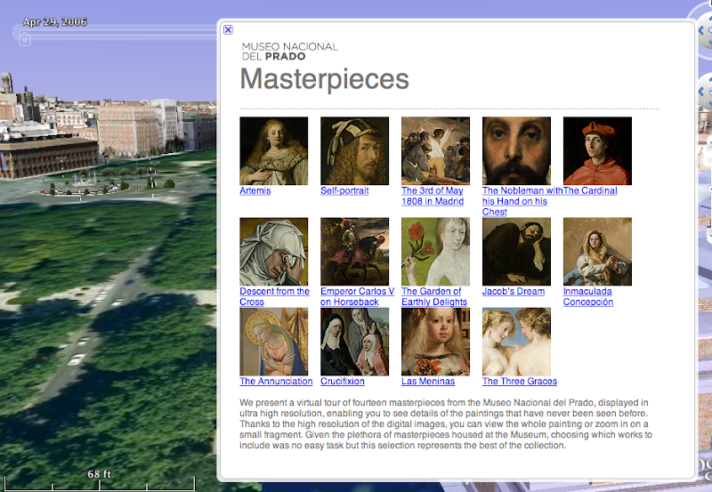Select Descent from the Cross thumbnail

[274, 252]
